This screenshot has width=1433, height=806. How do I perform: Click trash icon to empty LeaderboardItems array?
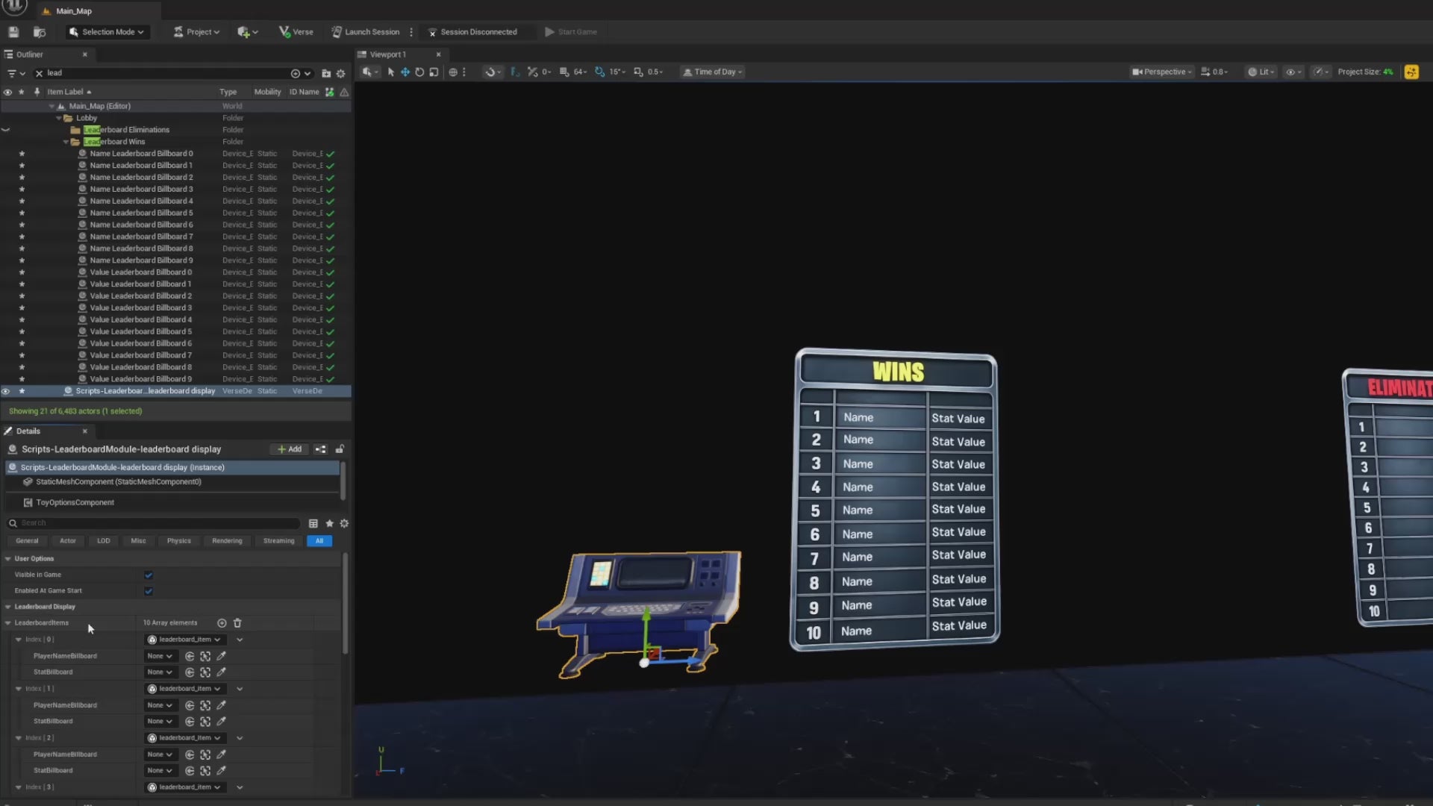(237, 623)
